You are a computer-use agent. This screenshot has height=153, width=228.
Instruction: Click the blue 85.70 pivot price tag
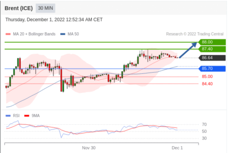[x=212, y=69]
